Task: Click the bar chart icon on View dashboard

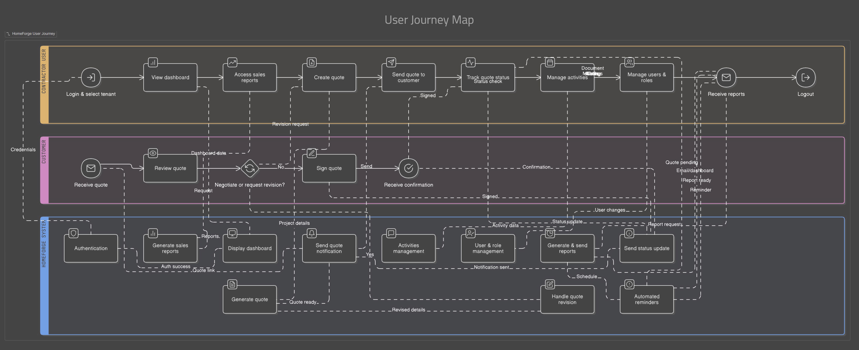Action: pos(153,62)
